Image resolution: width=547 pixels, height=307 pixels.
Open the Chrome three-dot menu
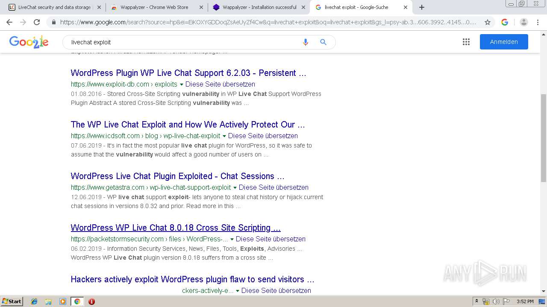pos(538,22)
